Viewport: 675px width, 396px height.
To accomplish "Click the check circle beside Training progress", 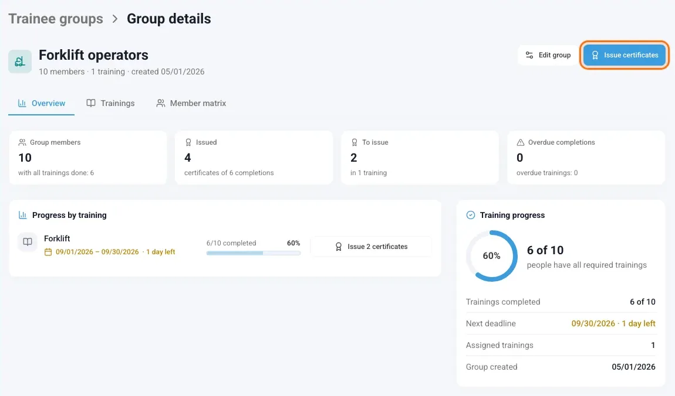I will 471,215.
